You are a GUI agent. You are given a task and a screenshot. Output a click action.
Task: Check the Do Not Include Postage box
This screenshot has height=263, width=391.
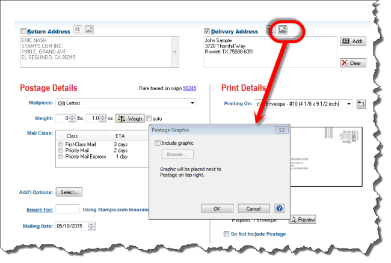(226, 234)
